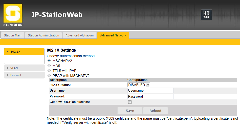Switch to the Station Main tab
The width and height of the screenshot is (240, 126).
click(13, 35)
